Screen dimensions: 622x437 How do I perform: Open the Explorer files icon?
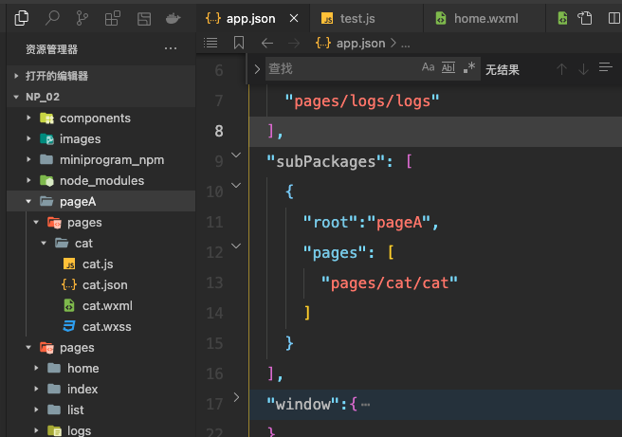[x=22, y=18]
